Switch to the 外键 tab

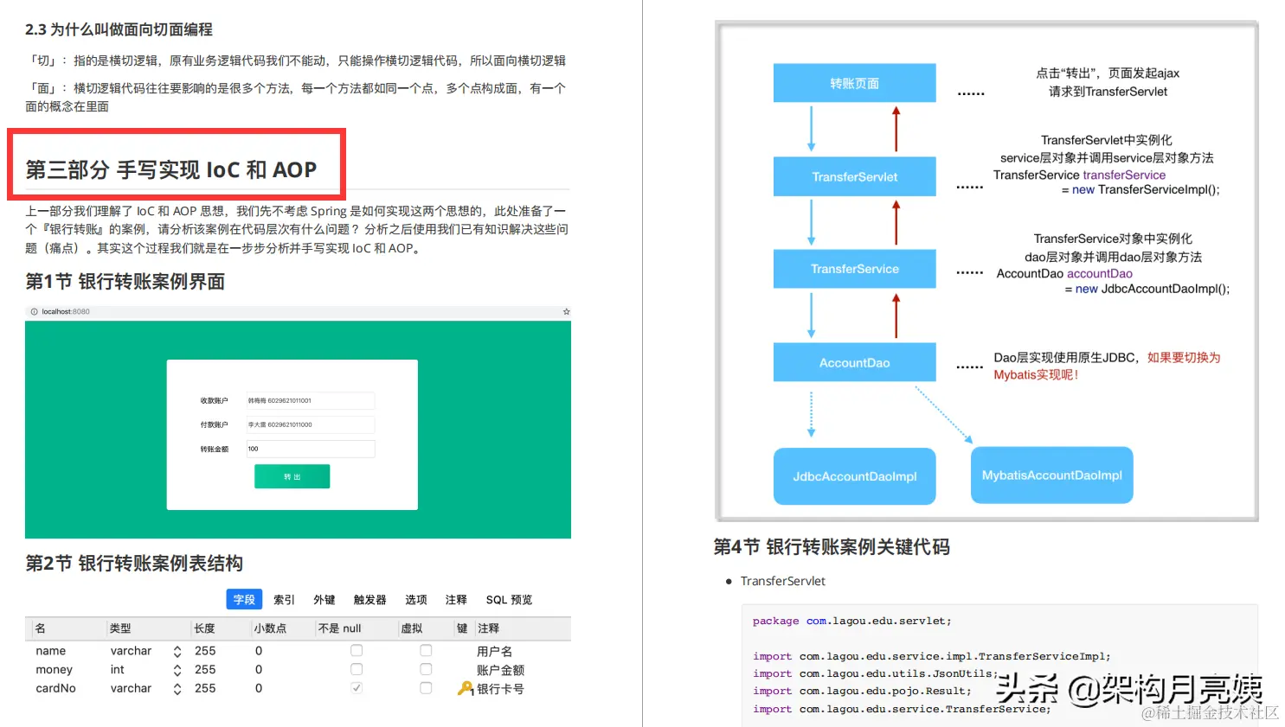(324, 599)
